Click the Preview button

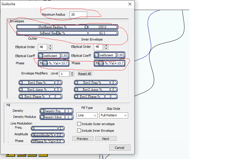pos(82,139)
